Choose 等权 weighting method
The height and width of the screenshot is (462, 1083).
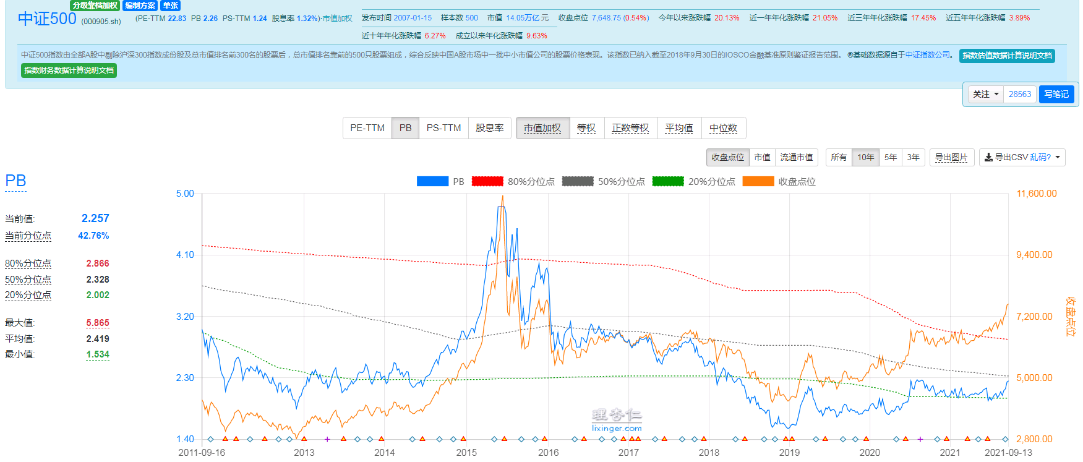(x=586, y=128)
